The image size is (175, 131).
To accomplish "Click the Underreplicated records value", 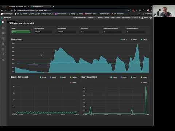I will pyautogui.click(x=112, y=32).
